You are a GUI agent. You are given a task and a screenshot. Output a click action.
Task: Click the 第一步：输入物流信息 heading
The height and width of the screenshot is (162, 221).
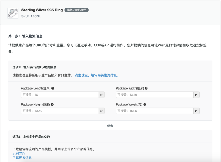[25, 36]
